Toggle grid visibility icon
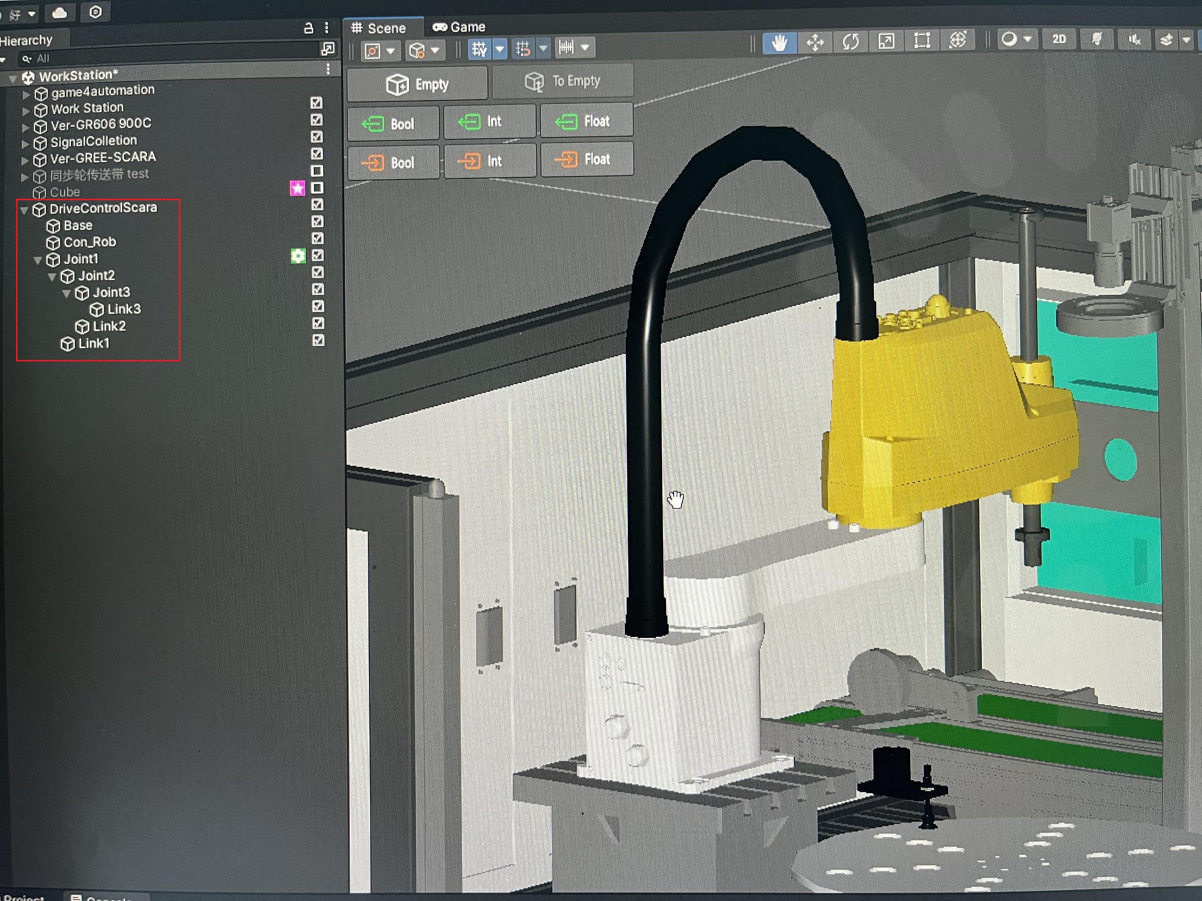The height and width of the screenshot is (901, 1202). [x=479, y=49]
